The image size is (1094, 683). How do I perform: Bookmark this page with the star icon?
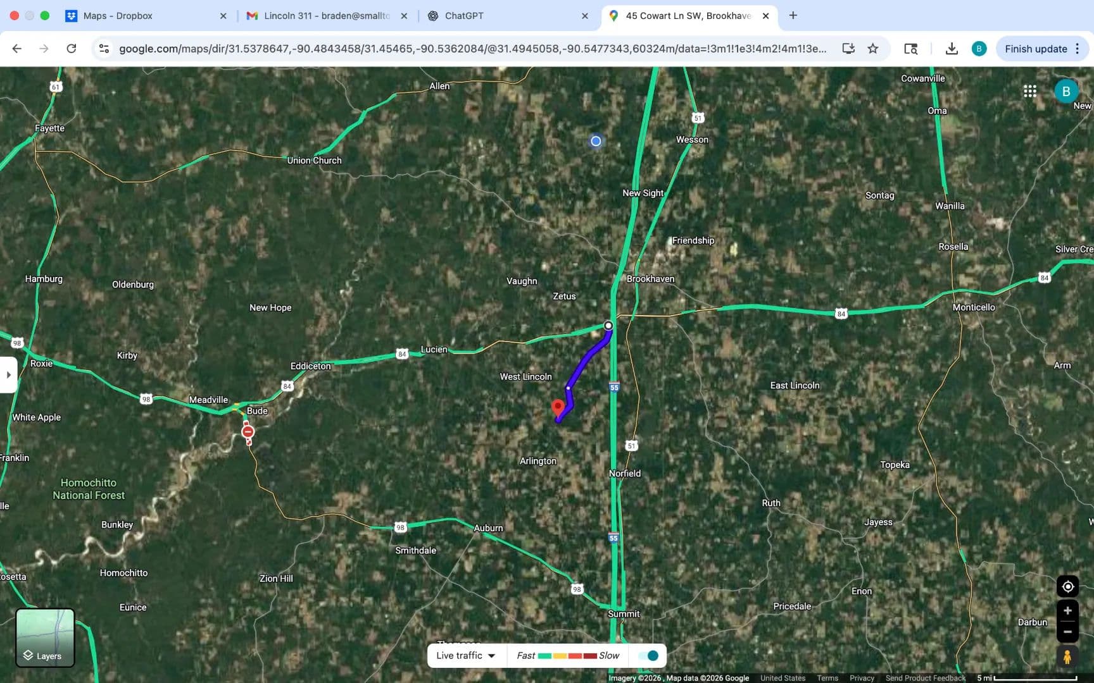point(873,49)
